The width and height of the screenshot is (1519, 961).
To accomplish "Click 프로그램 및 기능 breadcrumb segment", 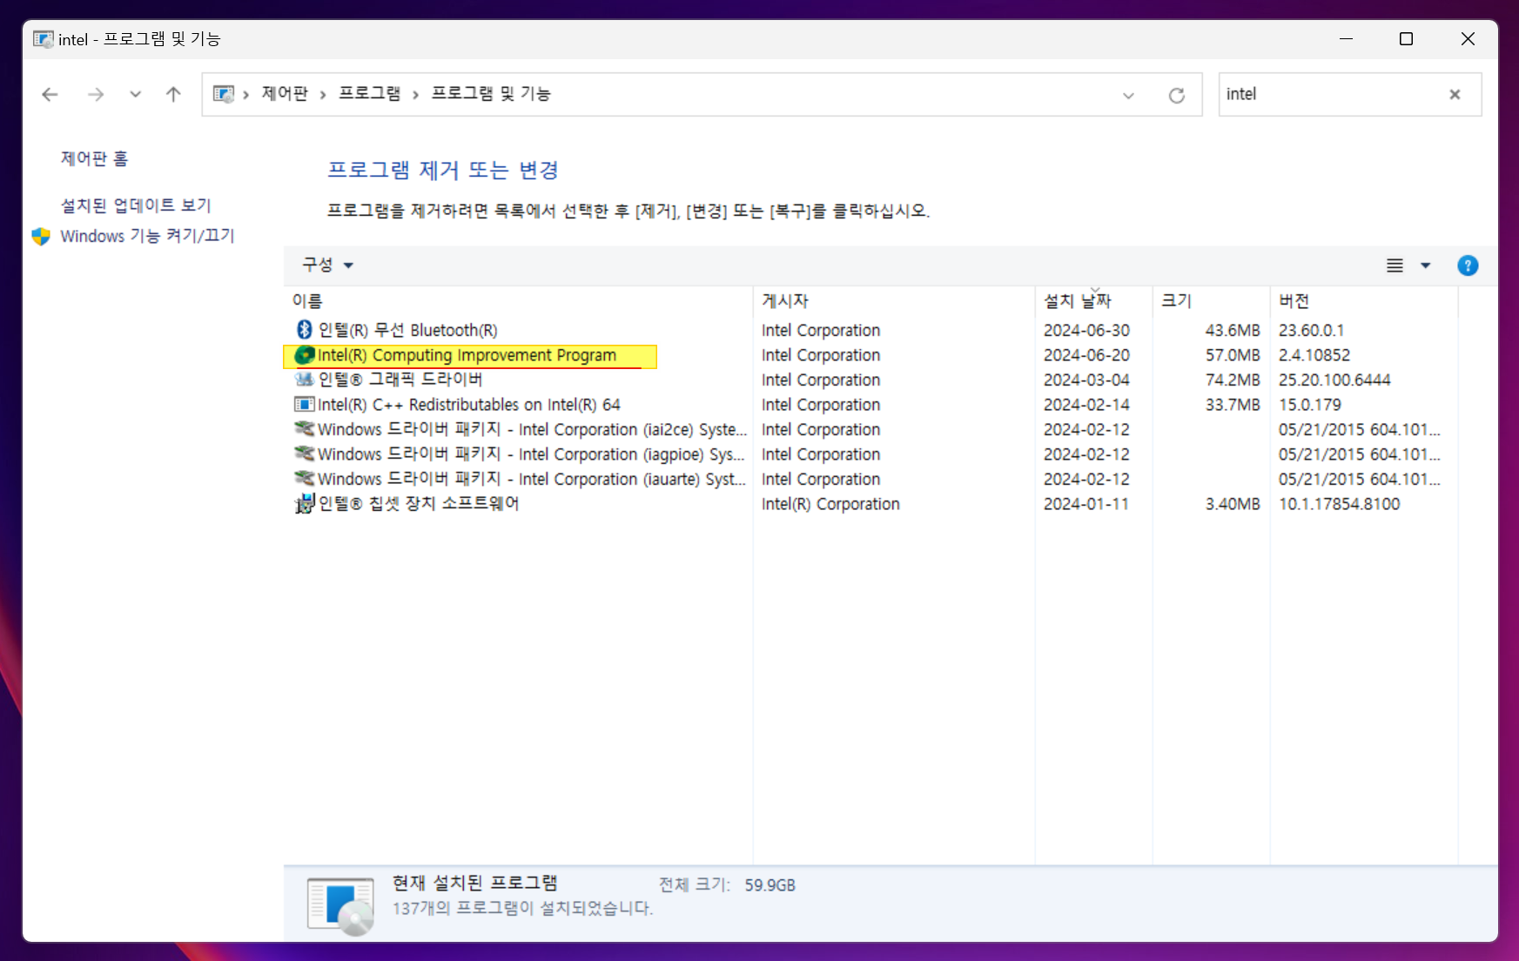I will pos(491,93).
